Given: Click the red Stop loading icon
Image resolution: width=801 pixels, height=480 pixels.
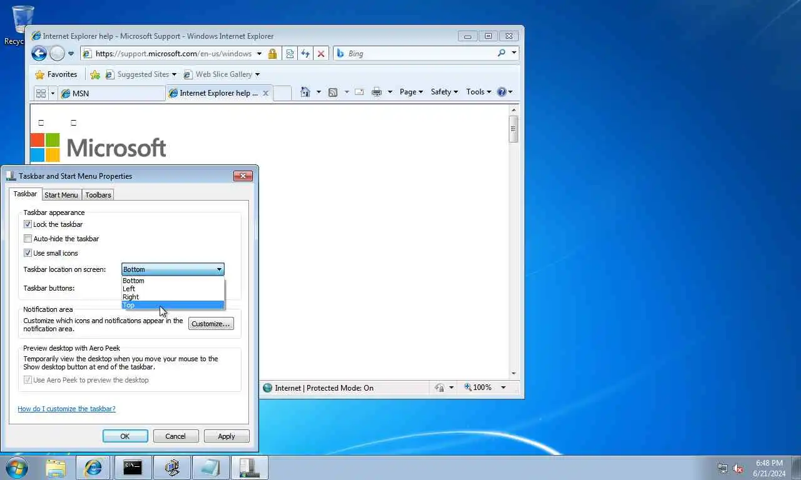Looking at the screenshot, I should coord(321,54).
